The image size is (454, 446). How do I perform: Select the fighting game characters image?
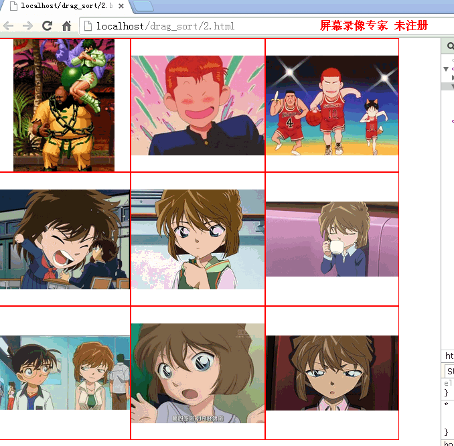coord(64,105)
